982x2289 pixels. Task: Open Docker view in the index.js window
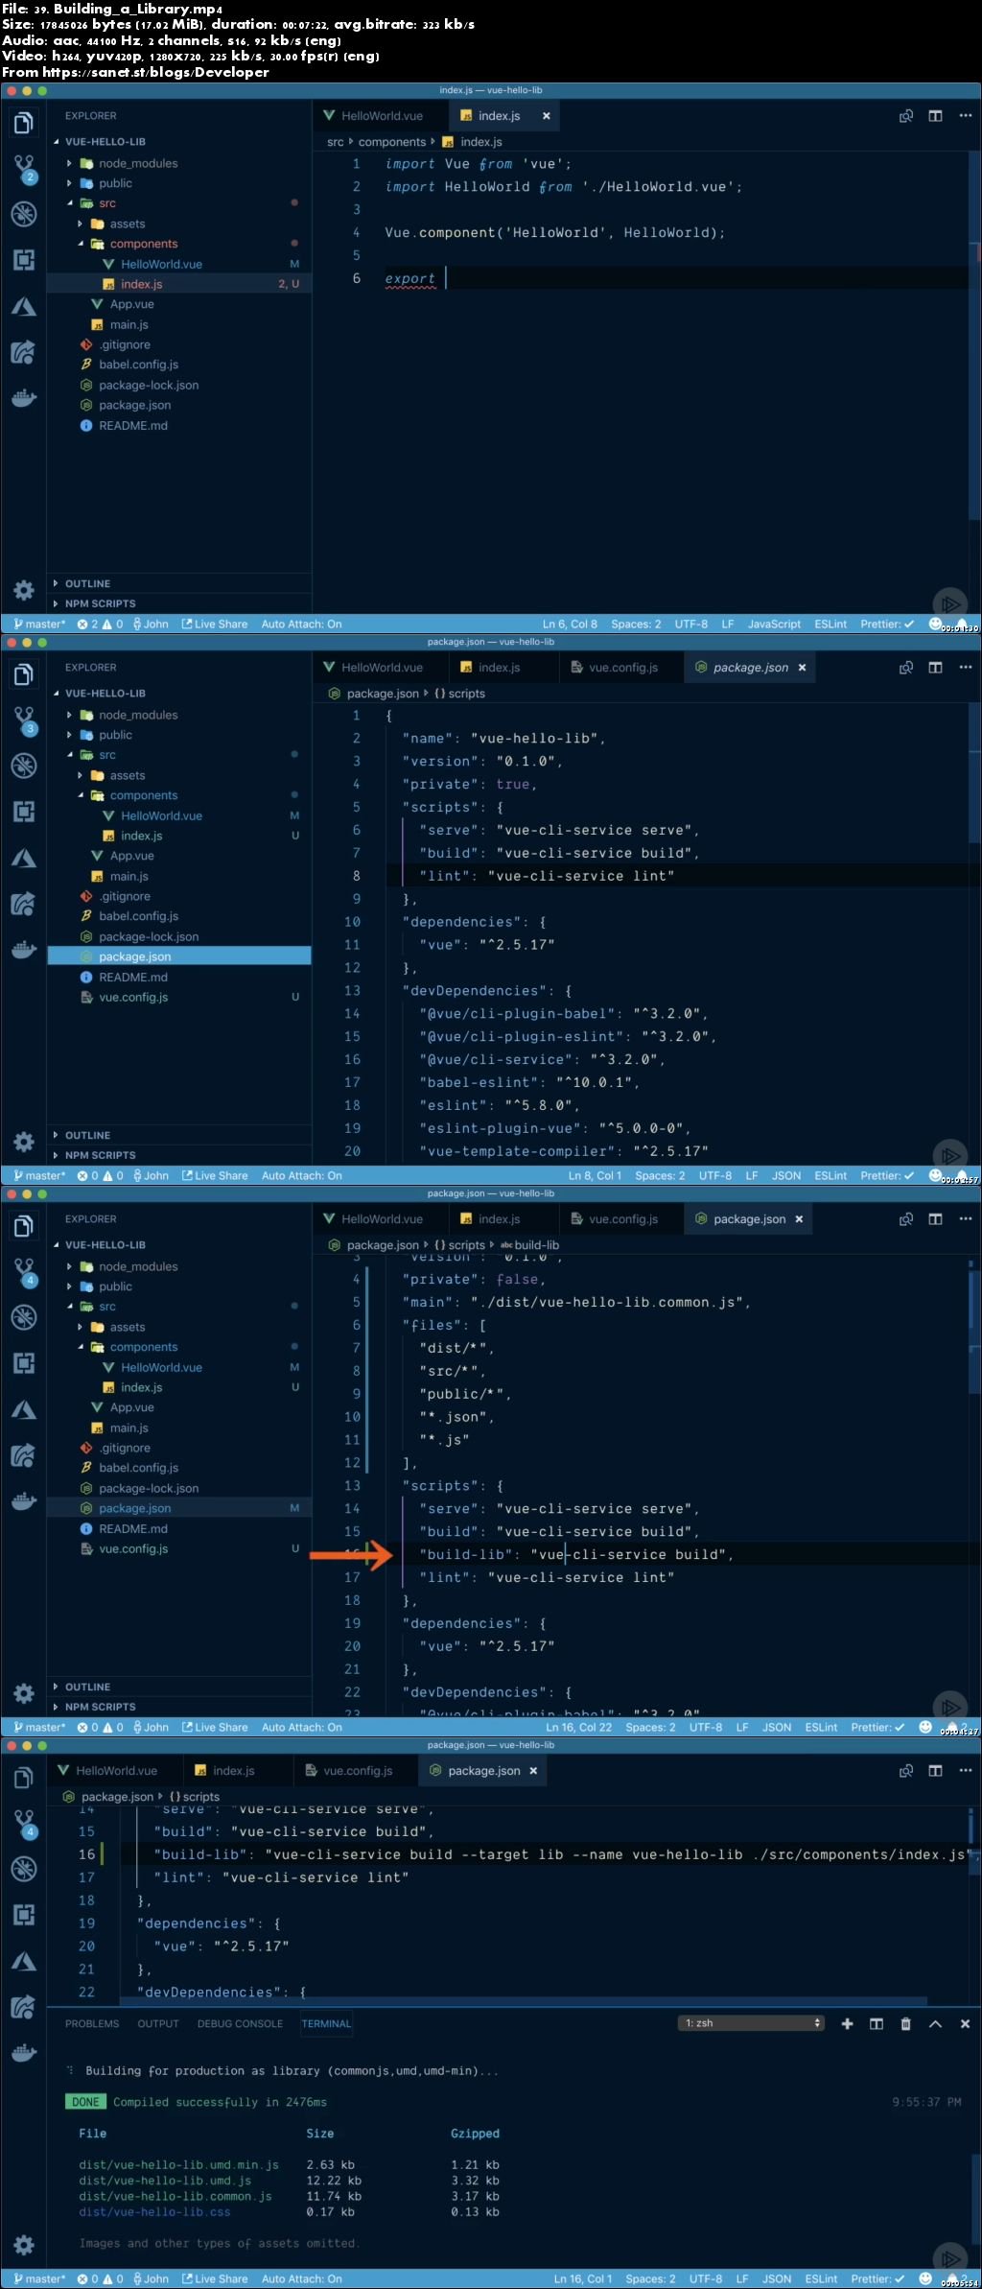tap(24, 397)
